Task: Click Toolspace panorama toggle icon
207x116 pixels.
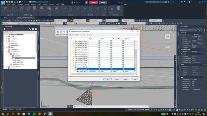Action: (x=33, y=29)
